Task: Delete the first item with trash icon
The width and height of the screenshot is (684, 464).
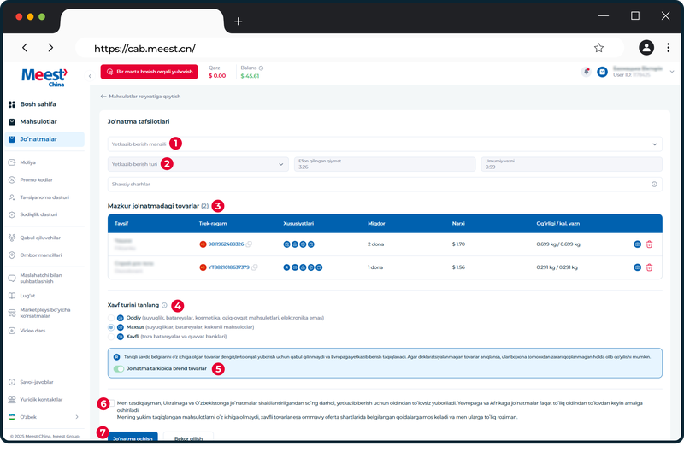Action: click(x=649, y=244)
